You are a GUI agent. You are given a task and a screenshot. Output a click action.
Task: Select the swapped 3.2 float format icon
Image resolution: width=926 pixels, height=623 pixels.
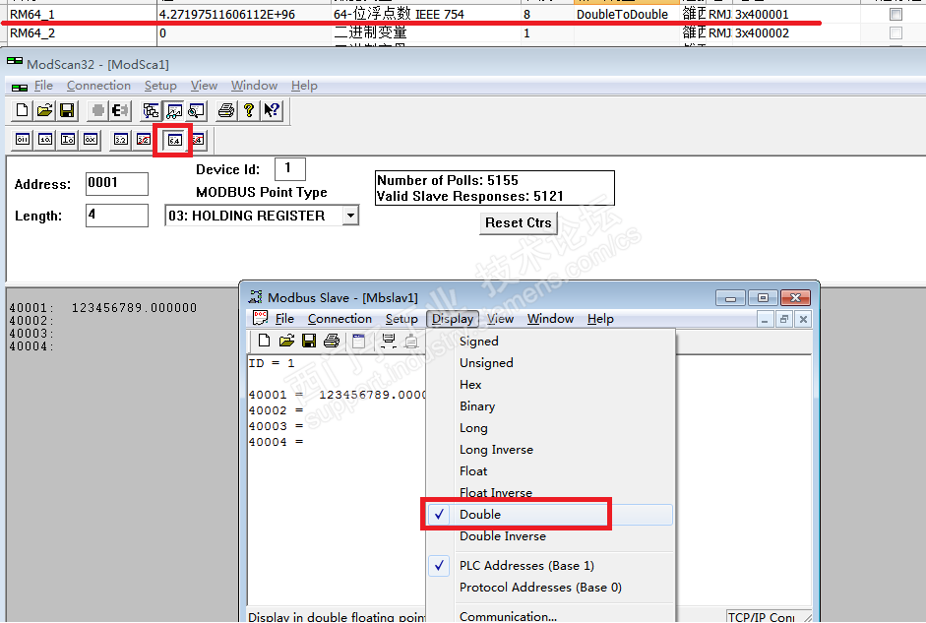[144, 140]
